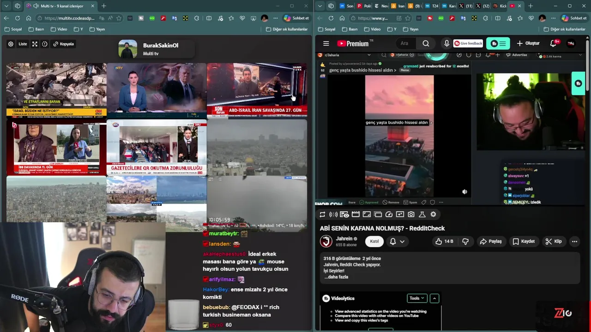Click the eye-window icon below video
591x332 pixels.
coord(344,214)
